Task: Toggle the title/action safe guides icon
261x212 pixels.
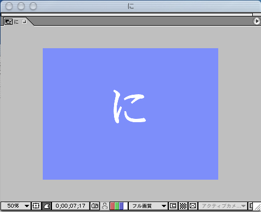Action: 36,206
